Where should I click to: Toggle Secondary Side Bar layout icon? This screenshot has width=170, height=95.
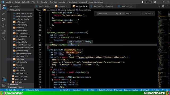(x=151, y=2)
